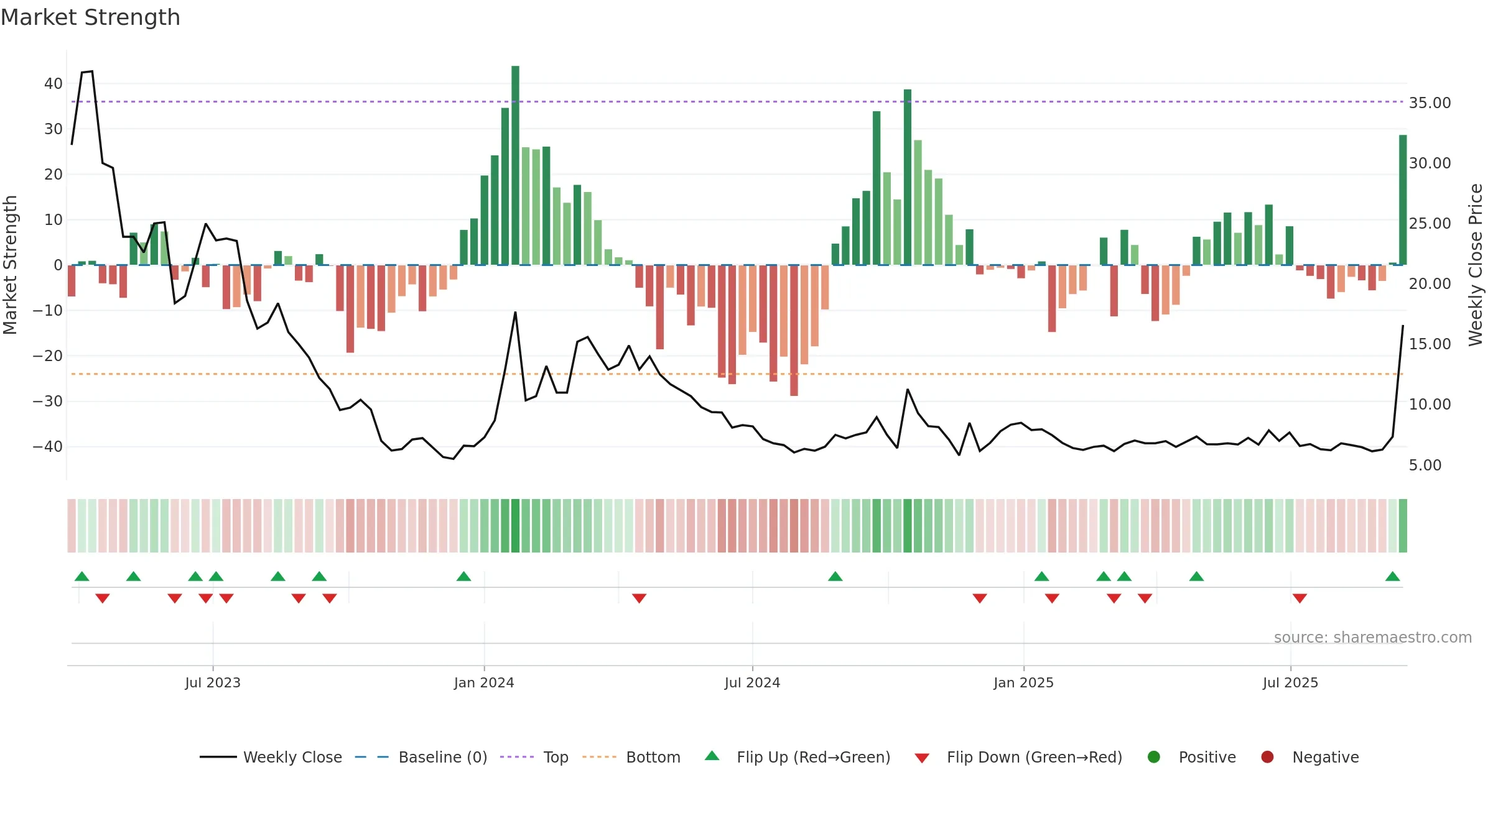Click the Jul 2025 axis label
Image resolution: width=1493 pixels, height=839 pixels.
1290,682
